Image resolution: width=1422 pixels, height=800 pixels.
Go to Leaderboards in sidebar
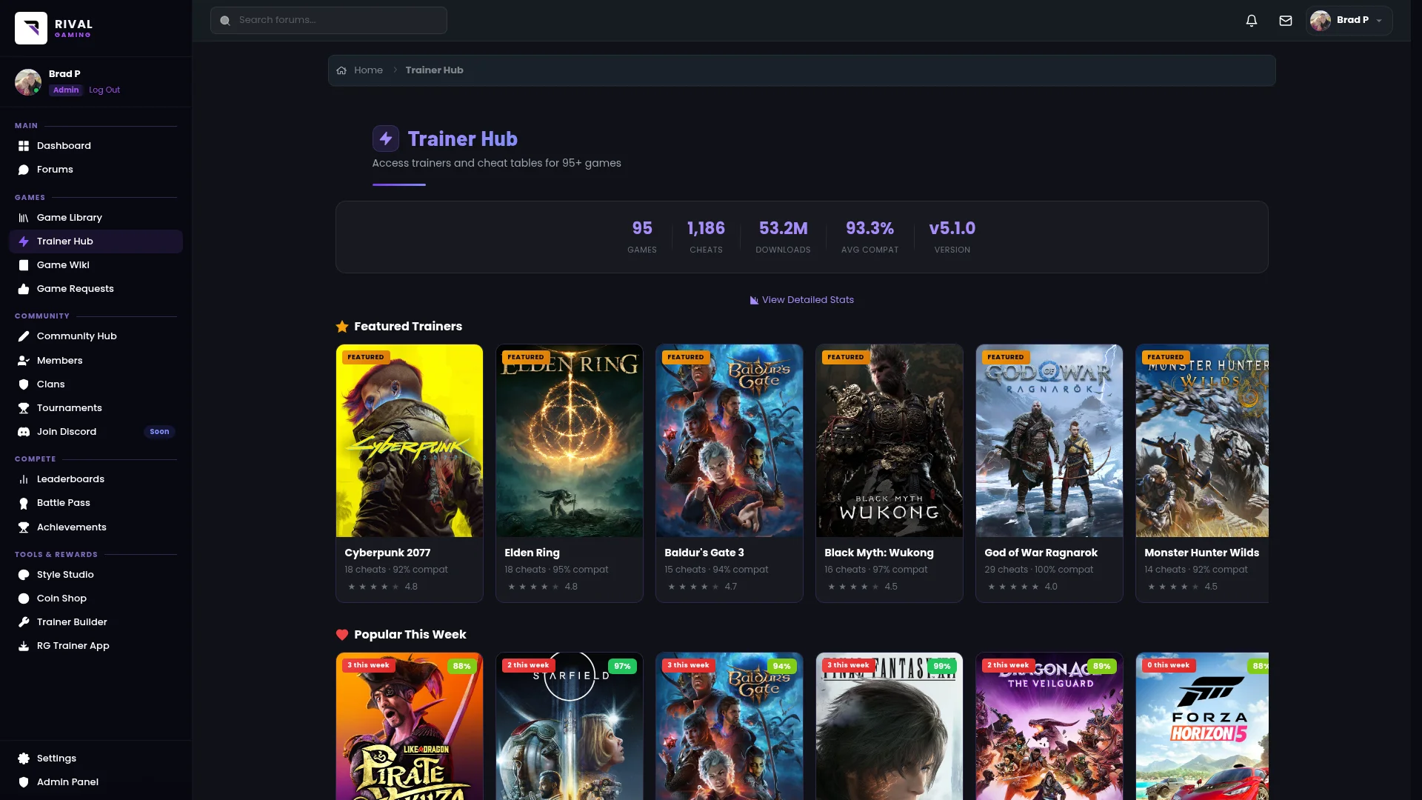pyautogui.click(x=70, y=479)
